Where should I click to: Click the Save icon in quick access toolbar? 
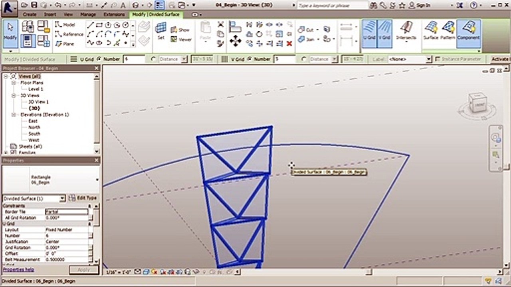click(34, 5)
